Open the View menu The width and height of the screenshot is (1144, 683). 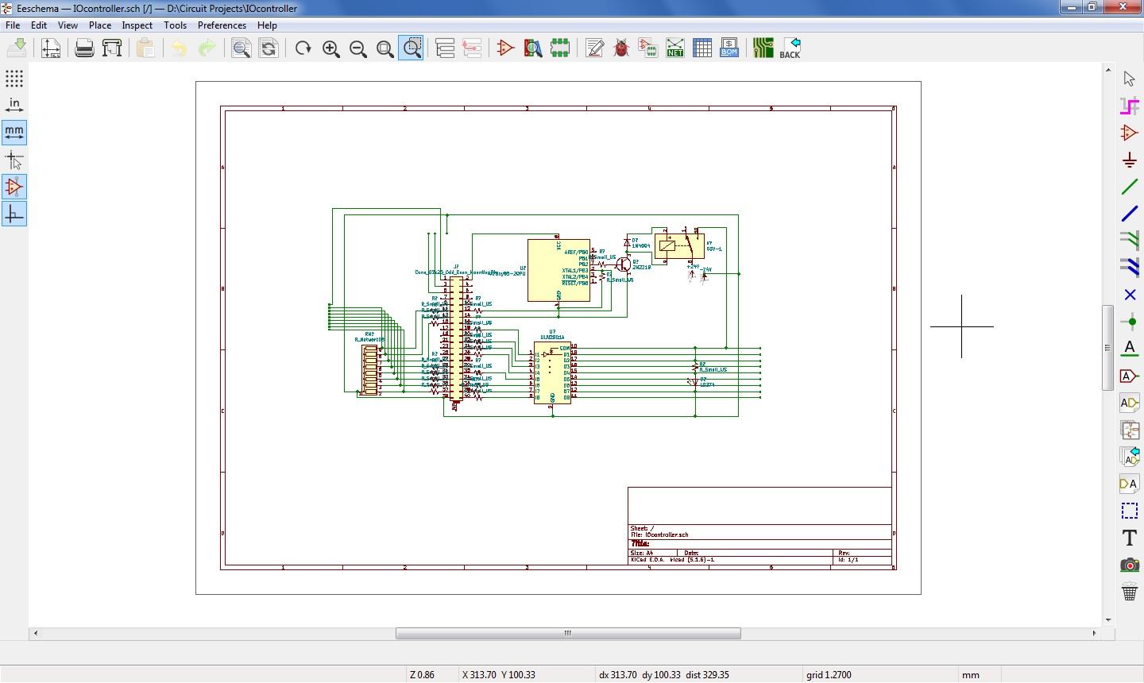[x=68, y=25]
